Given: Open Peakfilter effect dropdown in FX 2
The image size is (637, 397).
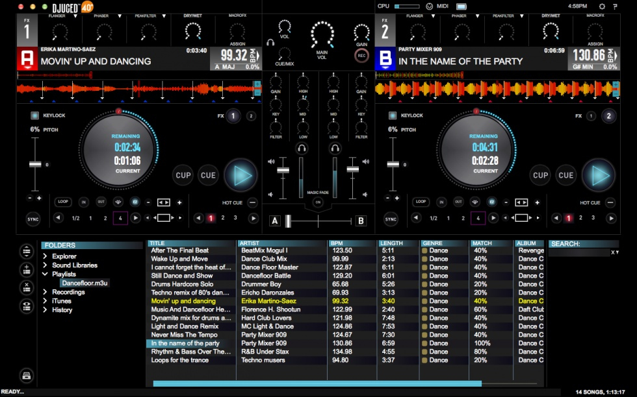Looking at the screenshot, I should point(521,16).
